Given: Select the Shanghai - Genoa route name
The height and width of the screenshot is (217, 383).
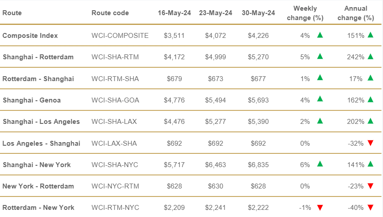Looking at the screenshot, I should click(32, 100).
